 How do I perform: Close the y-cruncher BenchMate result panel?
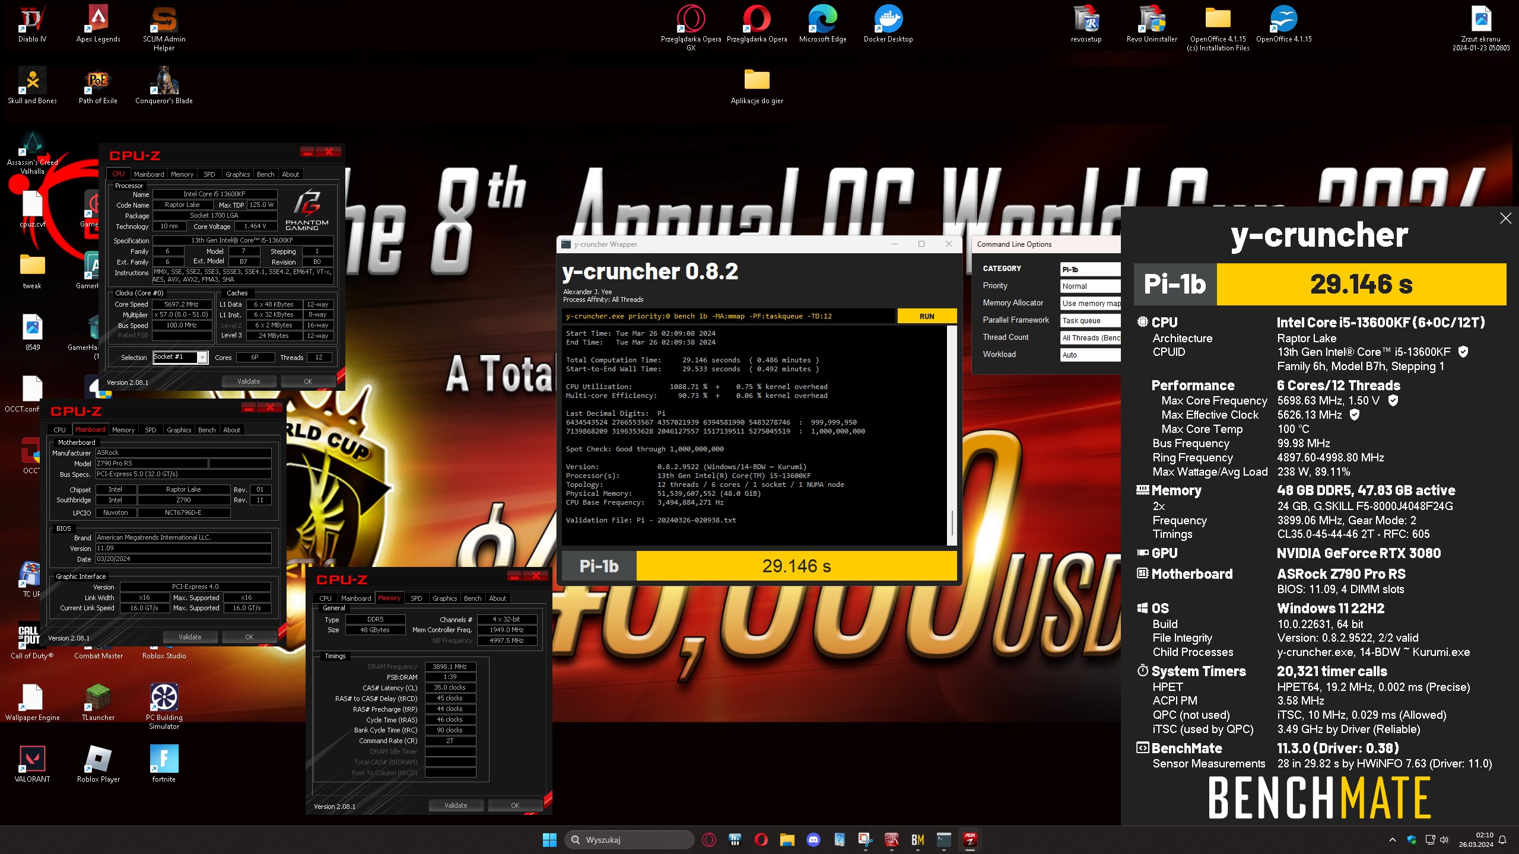click(x=1505, y=218)
